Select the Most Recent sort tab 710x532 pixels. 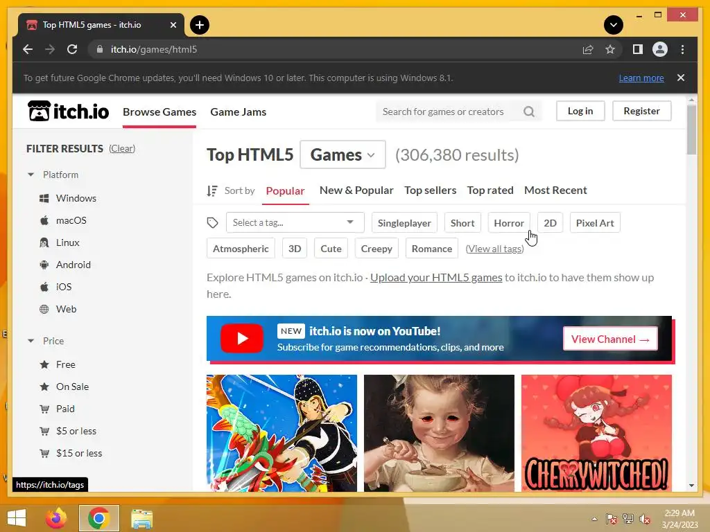click(x=555, y=190)
